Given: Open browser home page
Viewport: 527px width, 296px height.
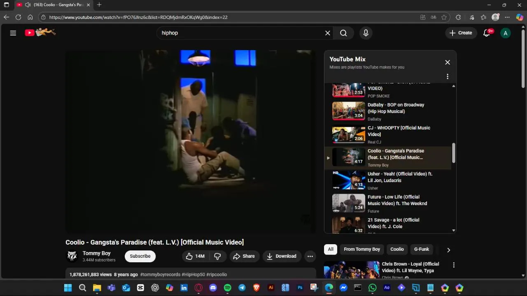Looking at the screenshot, I should 30,17.
